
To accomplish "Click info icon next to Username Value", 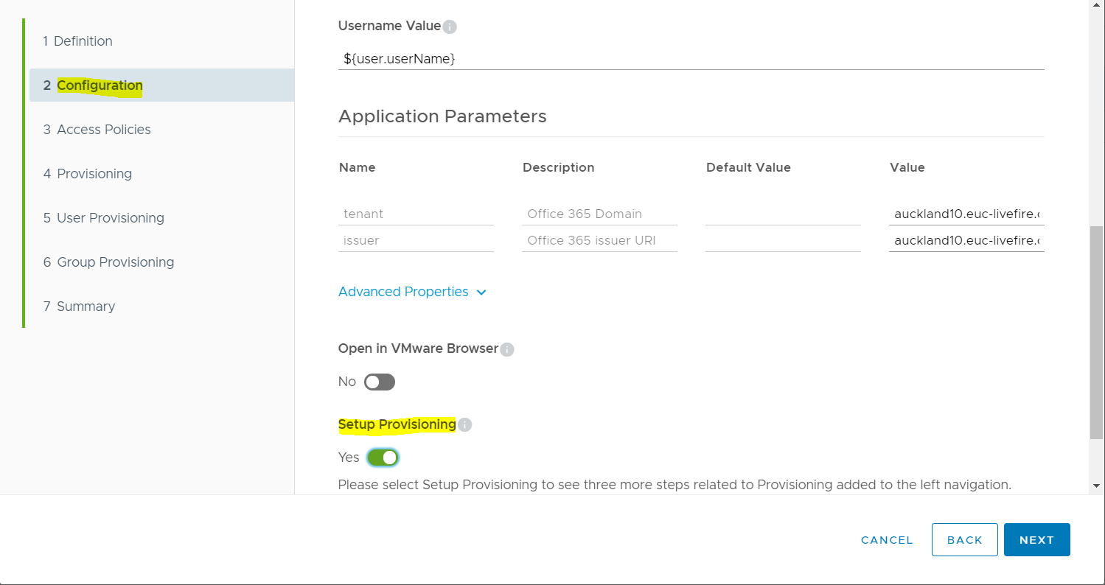I will pyautogui.click(x=450, y=27).
